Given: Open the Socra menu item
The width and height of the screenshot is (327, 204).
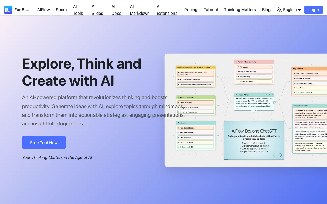Looking at the screenshot, I should pyautogui.click(x=61, y=10).
